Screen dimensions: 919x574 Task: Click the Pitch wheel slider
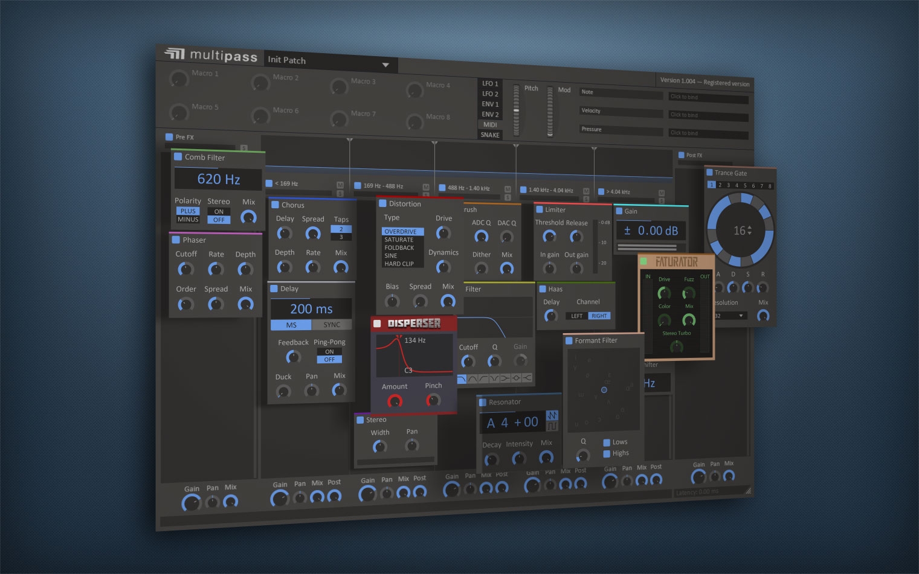tap(516, 110)
